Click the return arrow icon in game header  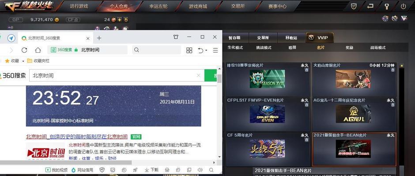pyautogui.click(x=370, y=6)
